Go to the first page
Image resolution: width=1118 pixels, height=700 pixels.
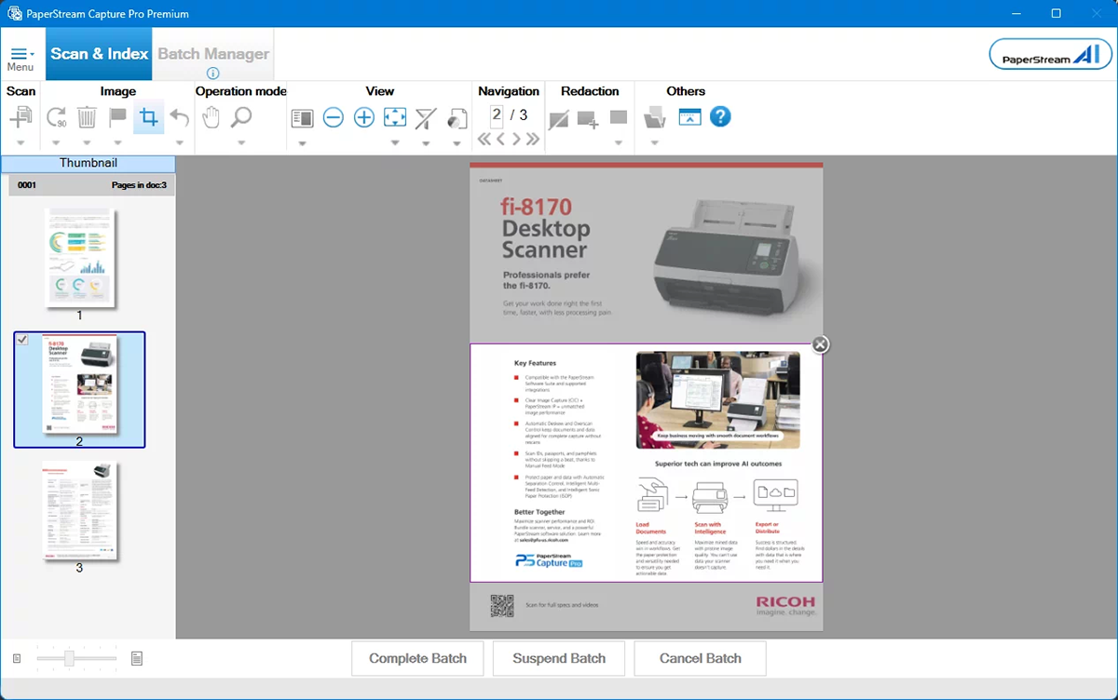[484, 140]
